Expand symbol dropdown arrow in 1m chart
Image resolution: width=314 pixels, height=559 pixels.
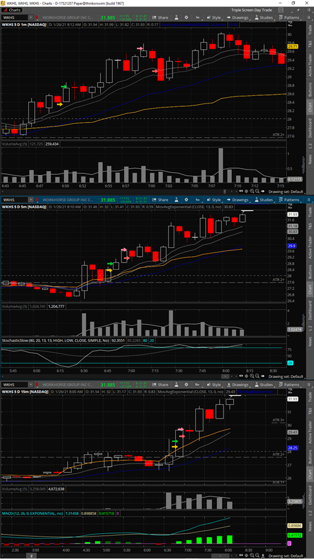pos(31,17)
